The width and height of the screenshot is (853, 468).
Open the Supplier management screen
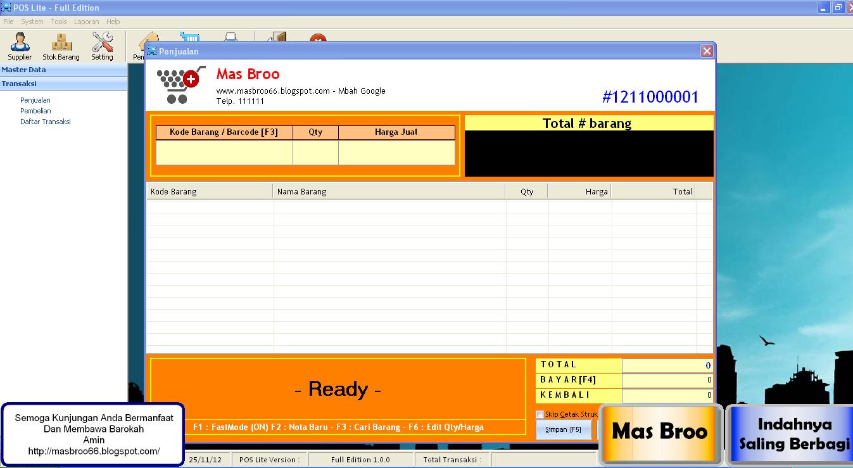[x=20, y=44]
